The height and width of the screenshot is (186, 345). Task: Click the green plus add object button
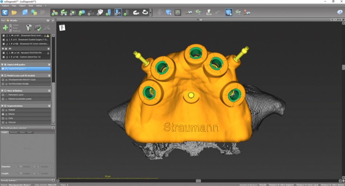click(5, 28)
